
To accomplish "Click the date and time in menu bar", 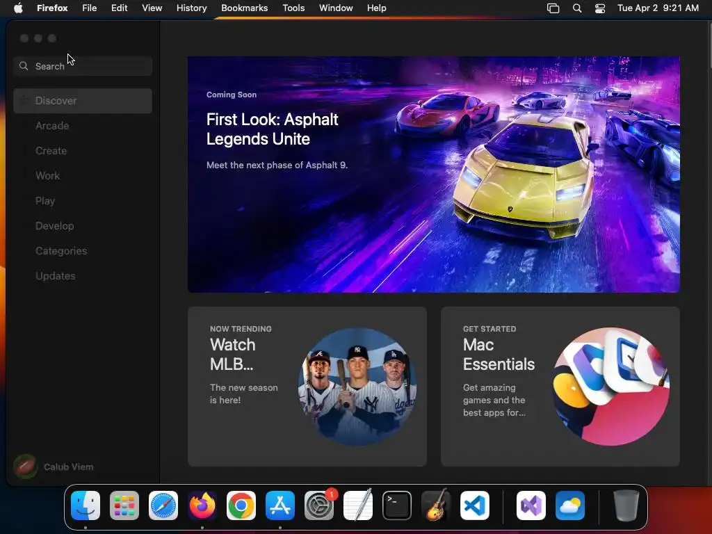I will 658,8.
